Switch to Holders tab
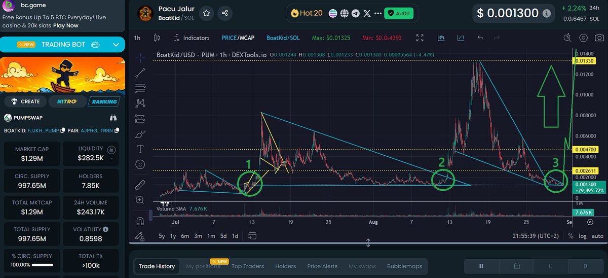Viewport: 608px width, 278px height. (285, 266)
